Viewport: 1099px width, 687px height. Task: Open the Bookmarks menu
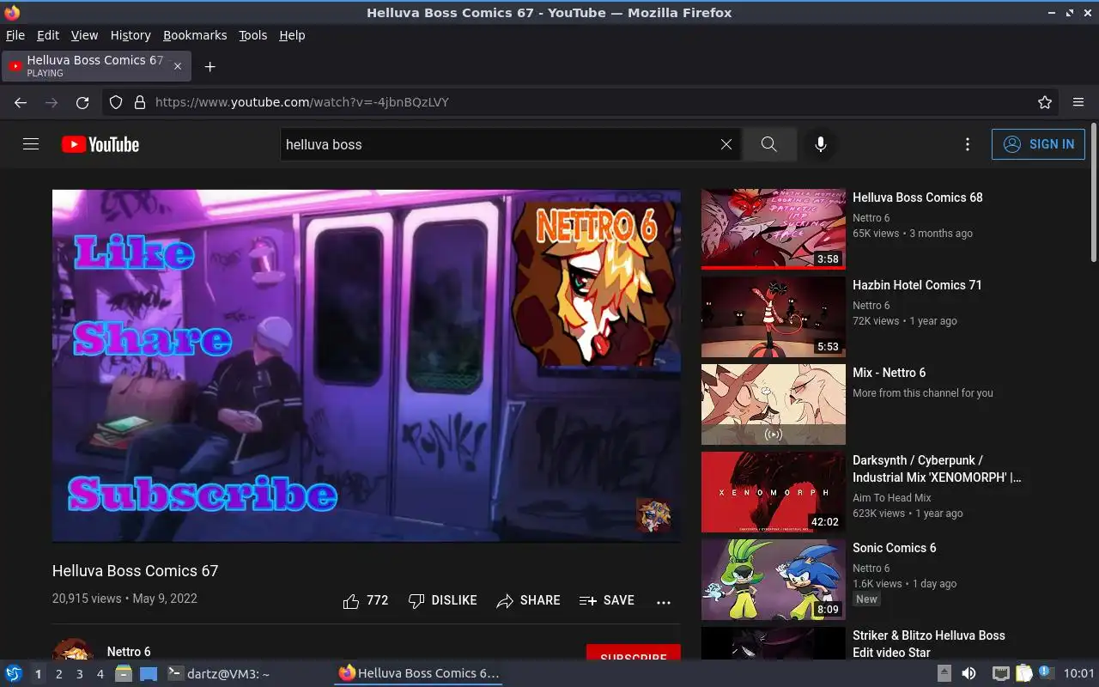[195, 35]
